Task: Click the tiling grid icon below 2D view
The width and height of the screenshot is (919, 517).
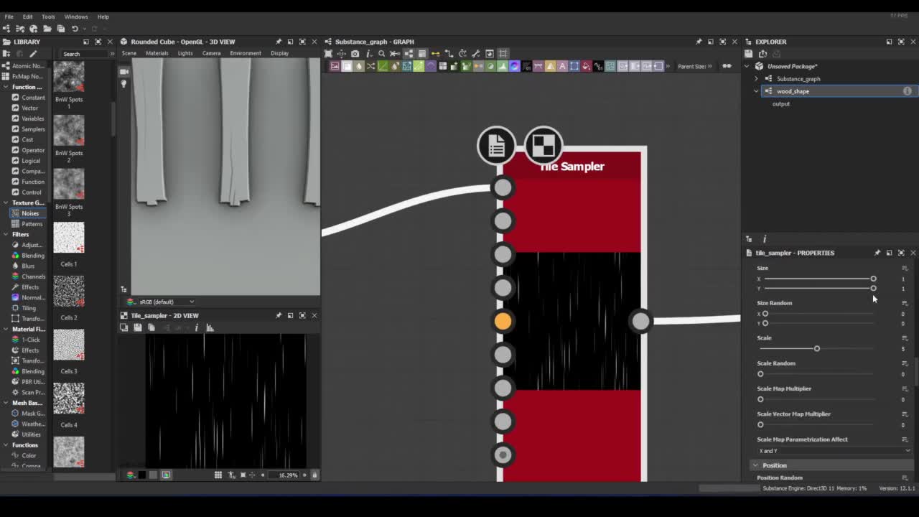Action: 218,475
